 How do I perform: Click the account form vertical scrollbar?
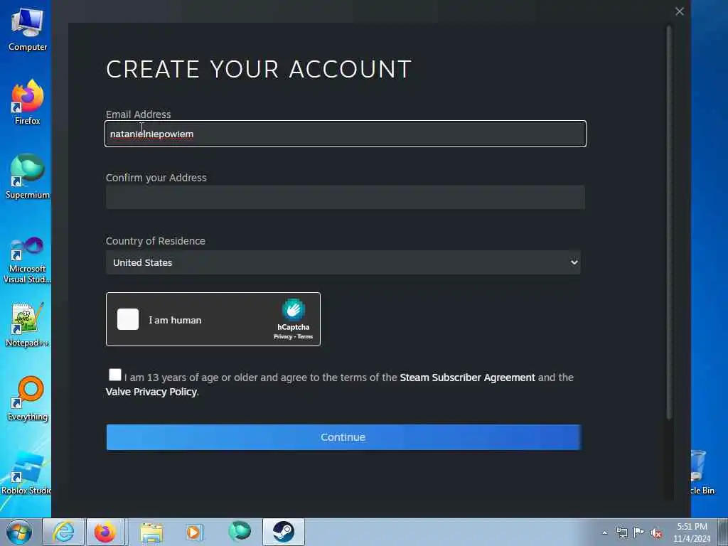[x=669, y=223]
